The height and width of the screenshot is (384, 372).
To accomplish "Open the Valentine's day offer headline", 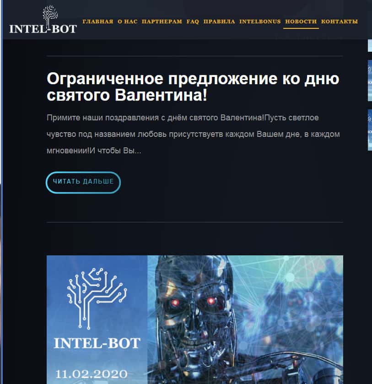I will [x=193, y=87].
